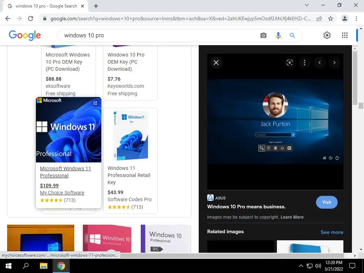Go back to the previous page

click(x=8, y=18)
